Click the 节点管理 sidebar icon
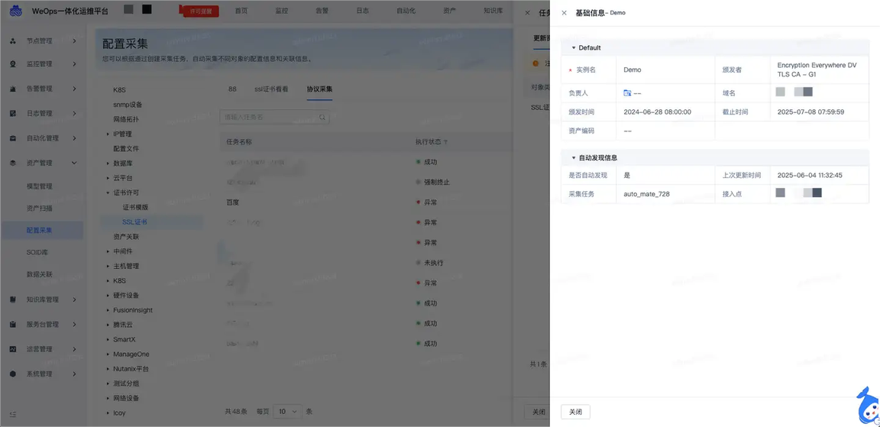This screenshot has height=427, width=880. coord(13,41)
